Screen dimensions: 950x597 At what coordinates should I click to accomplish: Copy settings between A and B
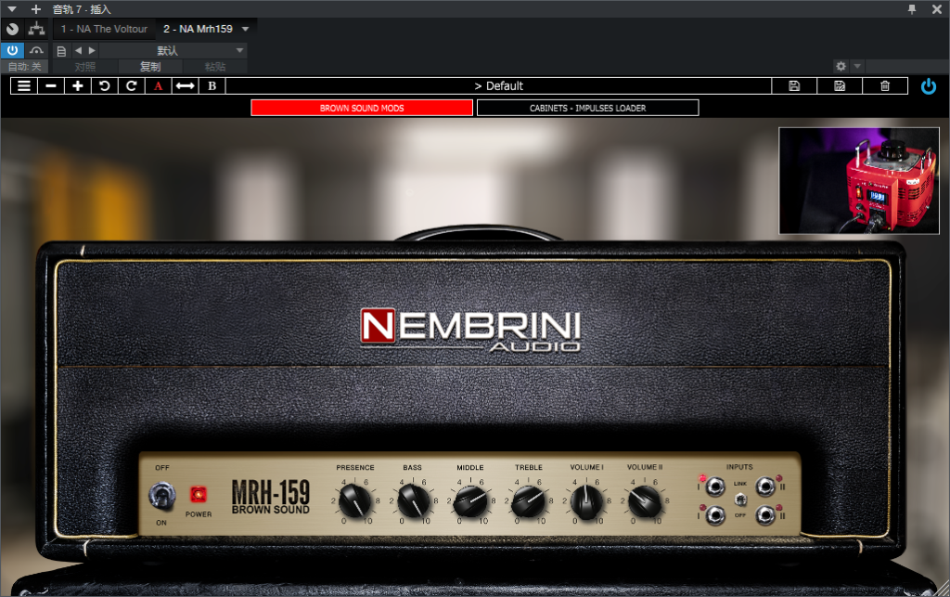[185, 86]
